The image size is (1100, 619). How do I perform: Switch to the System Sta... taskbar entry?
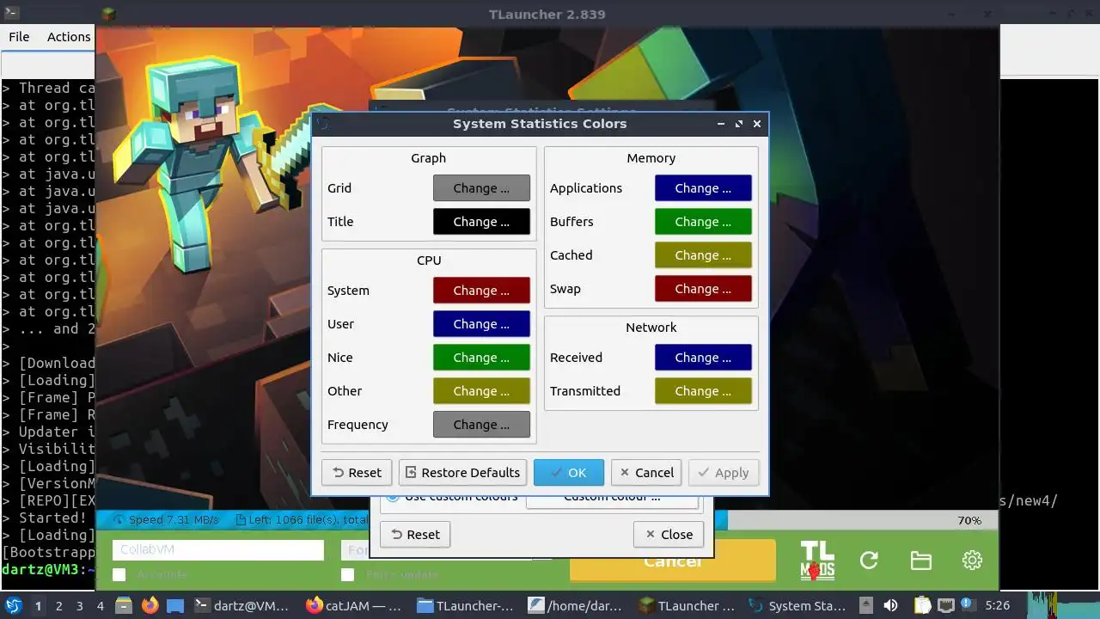797,605
